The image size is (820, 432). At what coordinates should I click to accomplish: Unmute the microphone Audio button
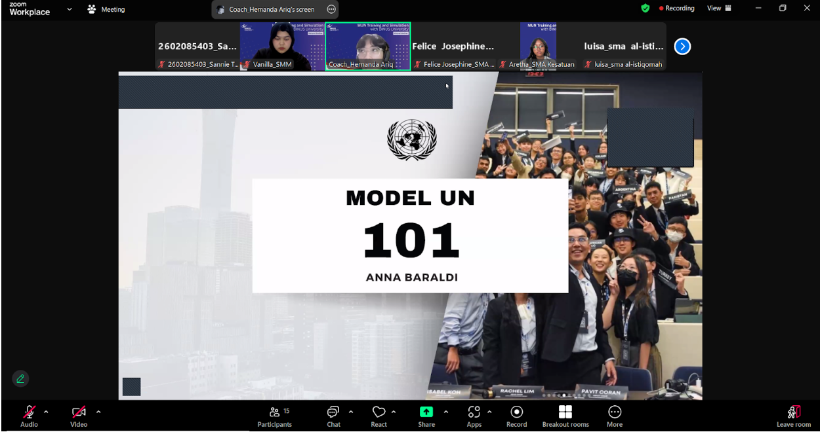29,416
